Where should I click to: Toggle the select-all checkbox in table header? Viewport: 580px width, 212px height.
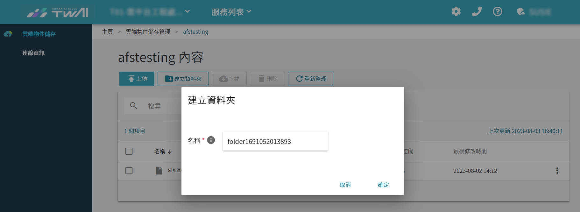(129, 151)
